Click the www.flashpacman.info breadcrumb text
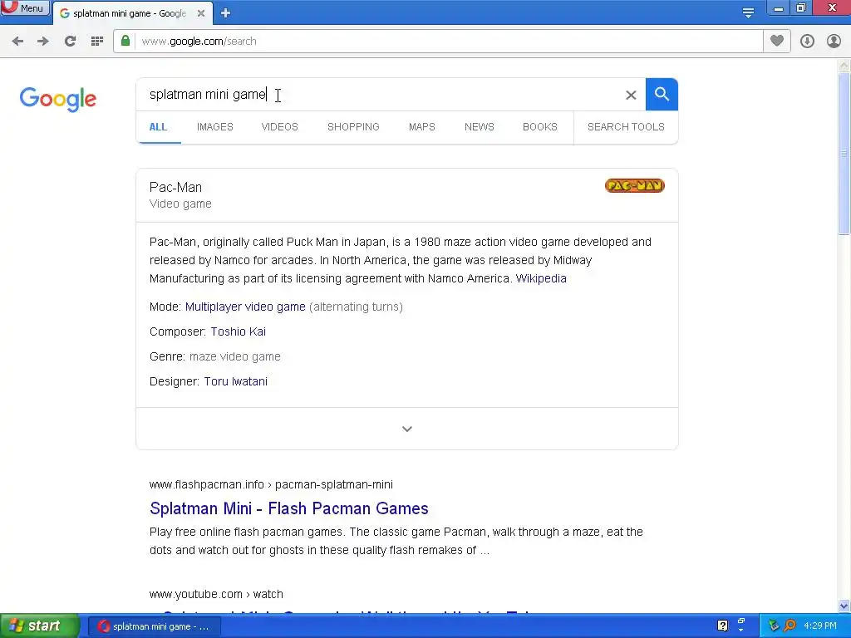Image resolution: width=851 pixels, height=638 pixels. click(x=272, y=484)
